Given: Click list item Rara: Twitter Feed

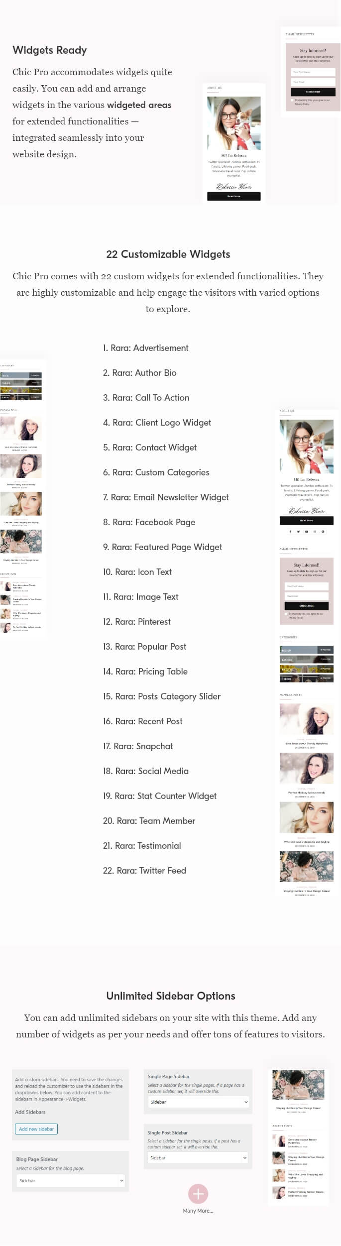Looking at the screenshot, I should [x=144, y=871].
